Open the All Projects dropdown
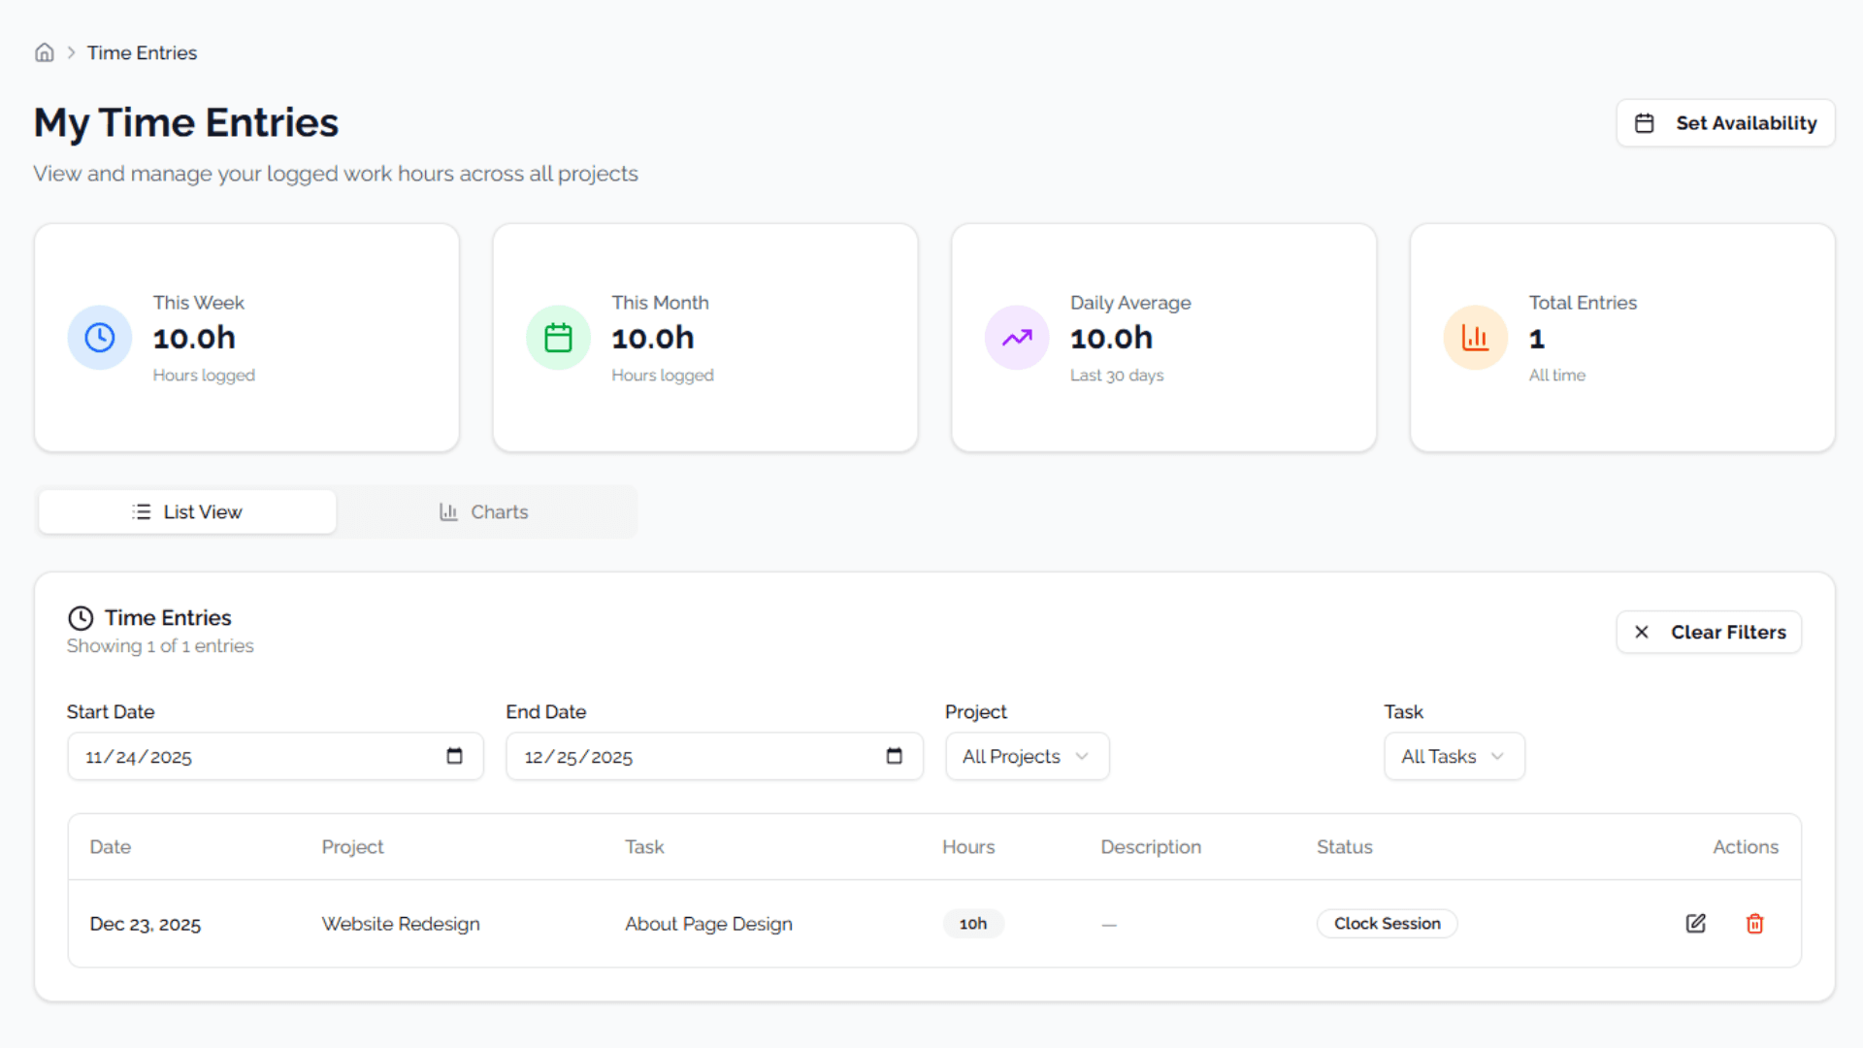The width and height of the screenshot is (1863, 1048). click(x=1027, y=756)
